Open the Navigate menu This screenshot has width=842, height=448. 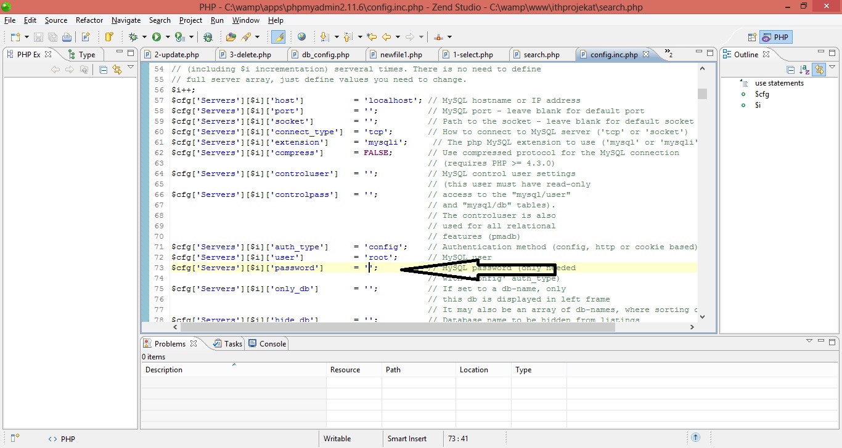point(126,20)
